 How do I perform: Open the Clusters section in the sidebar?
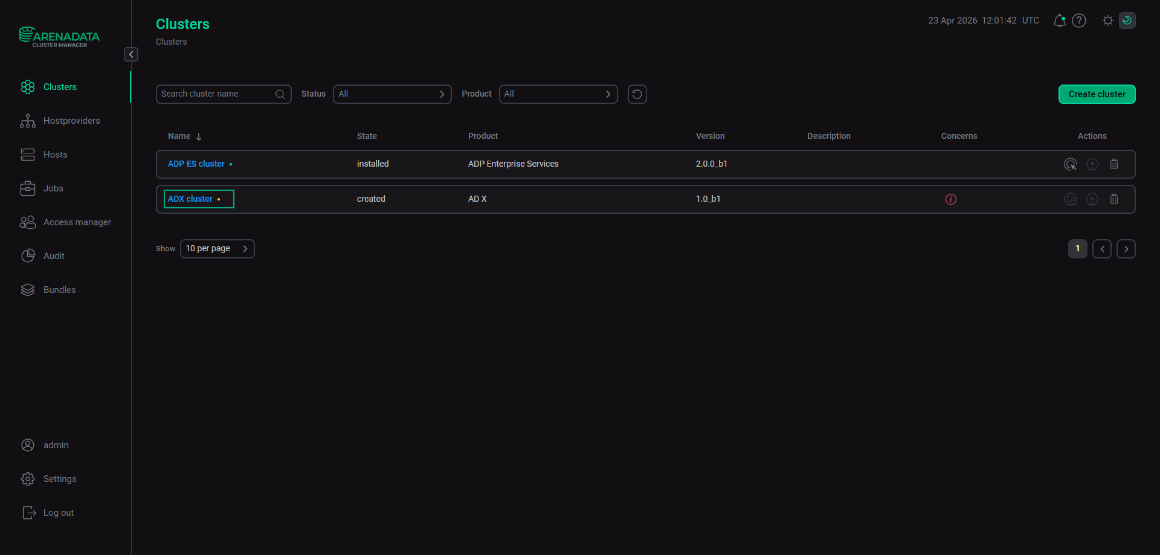(60, 87)
